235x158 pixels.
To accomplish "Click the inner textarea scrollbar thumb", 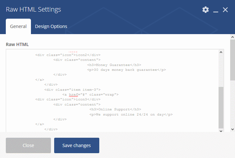I will pos(221,107).
